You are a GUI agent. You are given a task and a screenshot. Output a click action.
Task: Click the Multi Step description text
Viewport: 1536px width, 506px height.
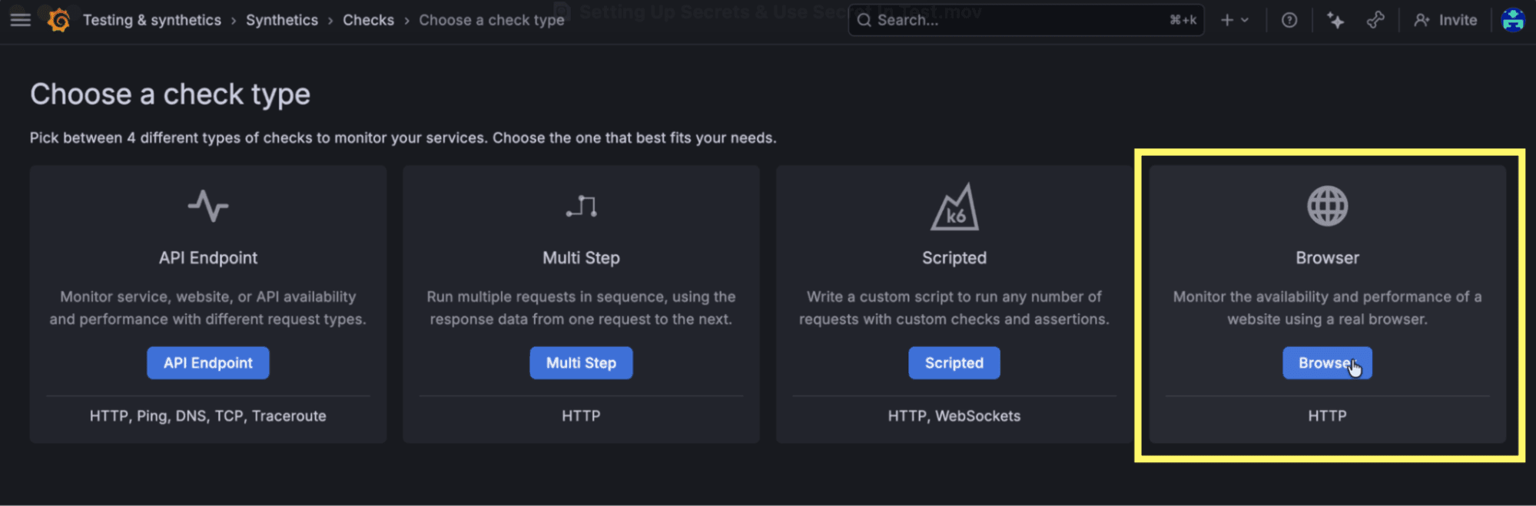pyautogui.click(x=581, y=308)
